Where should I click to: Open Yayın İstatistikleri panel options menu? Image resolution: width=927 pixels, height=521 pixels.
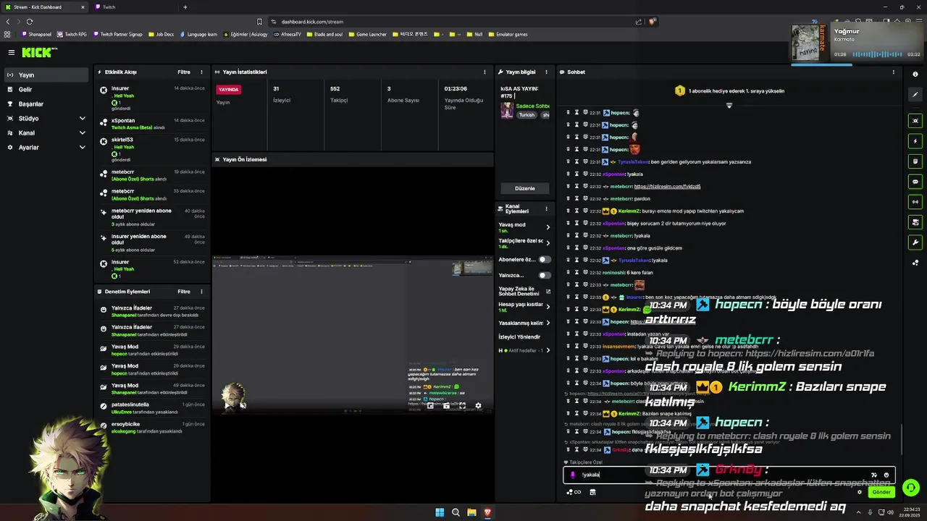(485, 72)
